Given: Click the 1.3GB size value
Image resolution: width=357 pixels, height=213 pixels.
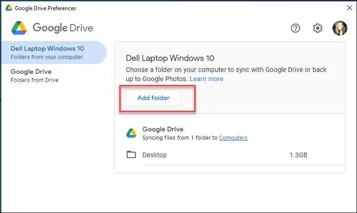Looking at the screenshot, I should pos(298,155).
